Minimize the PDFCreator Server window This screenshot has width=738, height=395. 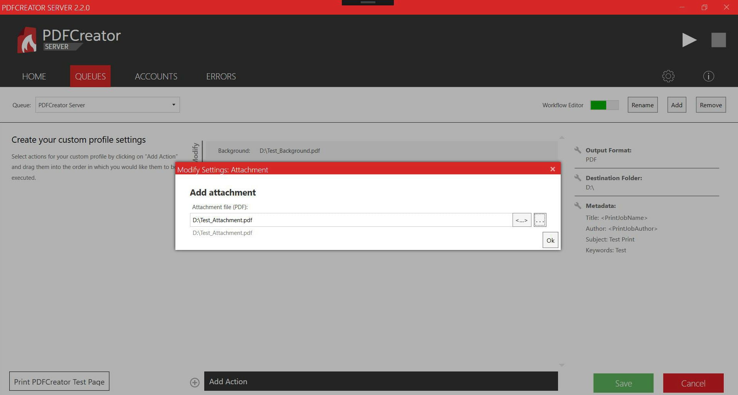coord(682,7)
